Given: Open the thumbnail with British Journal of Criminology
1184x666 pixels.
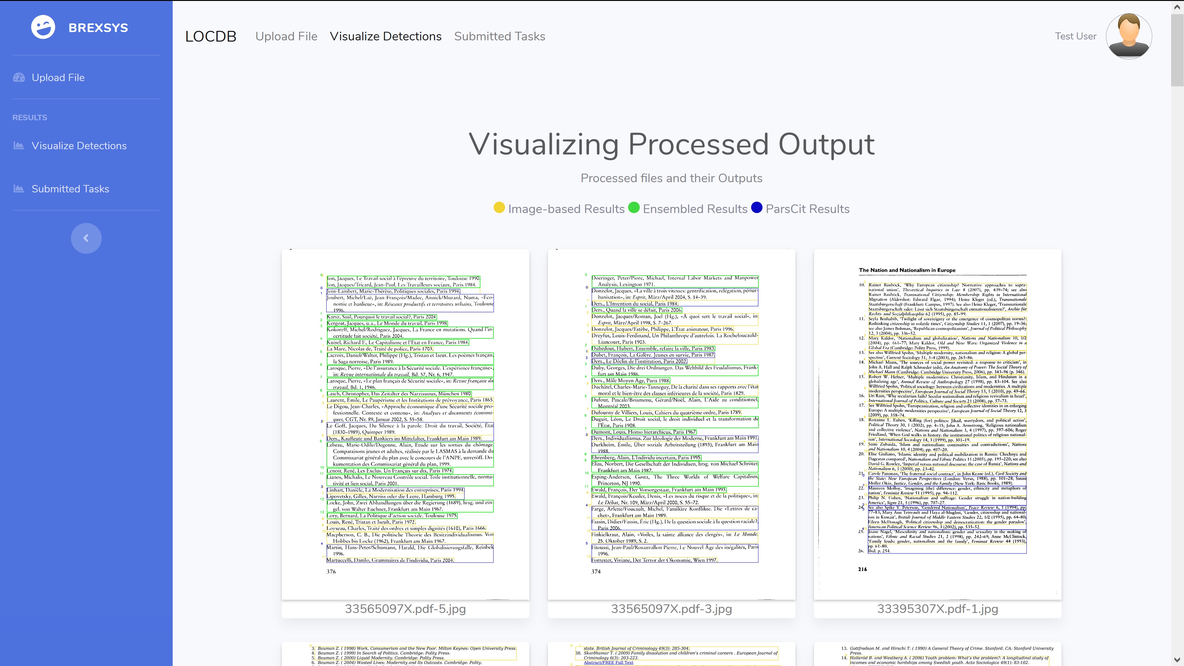Looking at the screenshot, I should pos(672,654).
